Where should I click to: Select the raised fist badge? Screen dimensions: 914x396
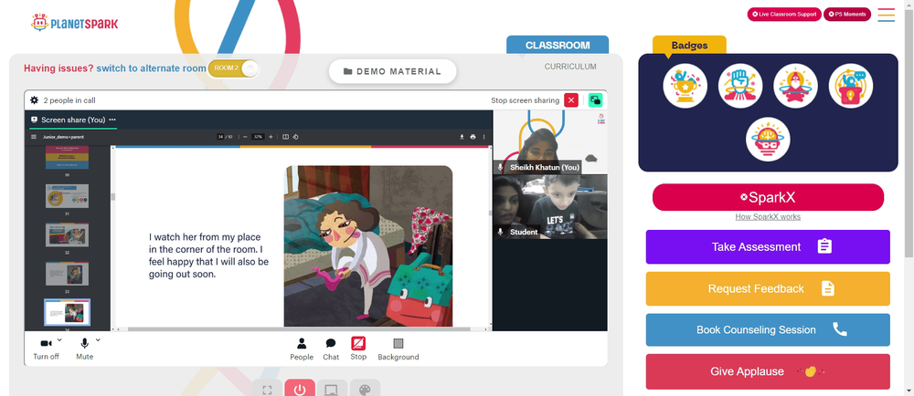pos(740,86)
